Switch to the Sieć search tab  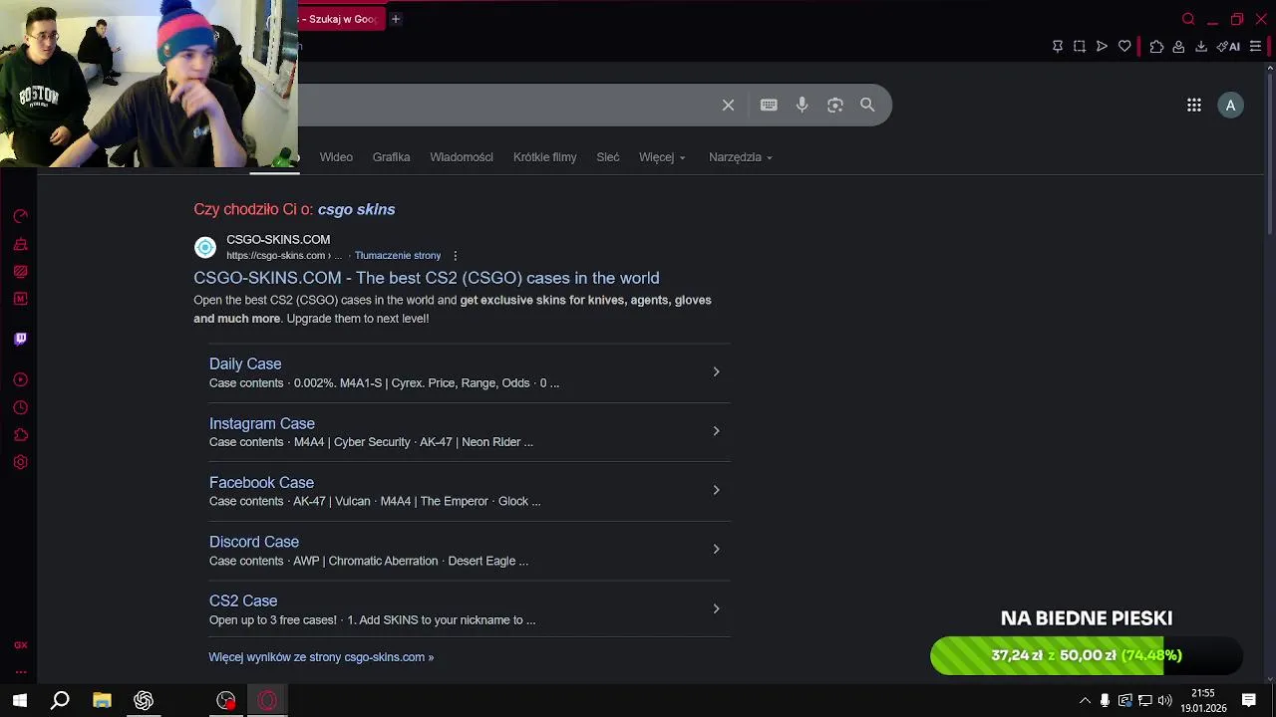[x=608, y=157]
